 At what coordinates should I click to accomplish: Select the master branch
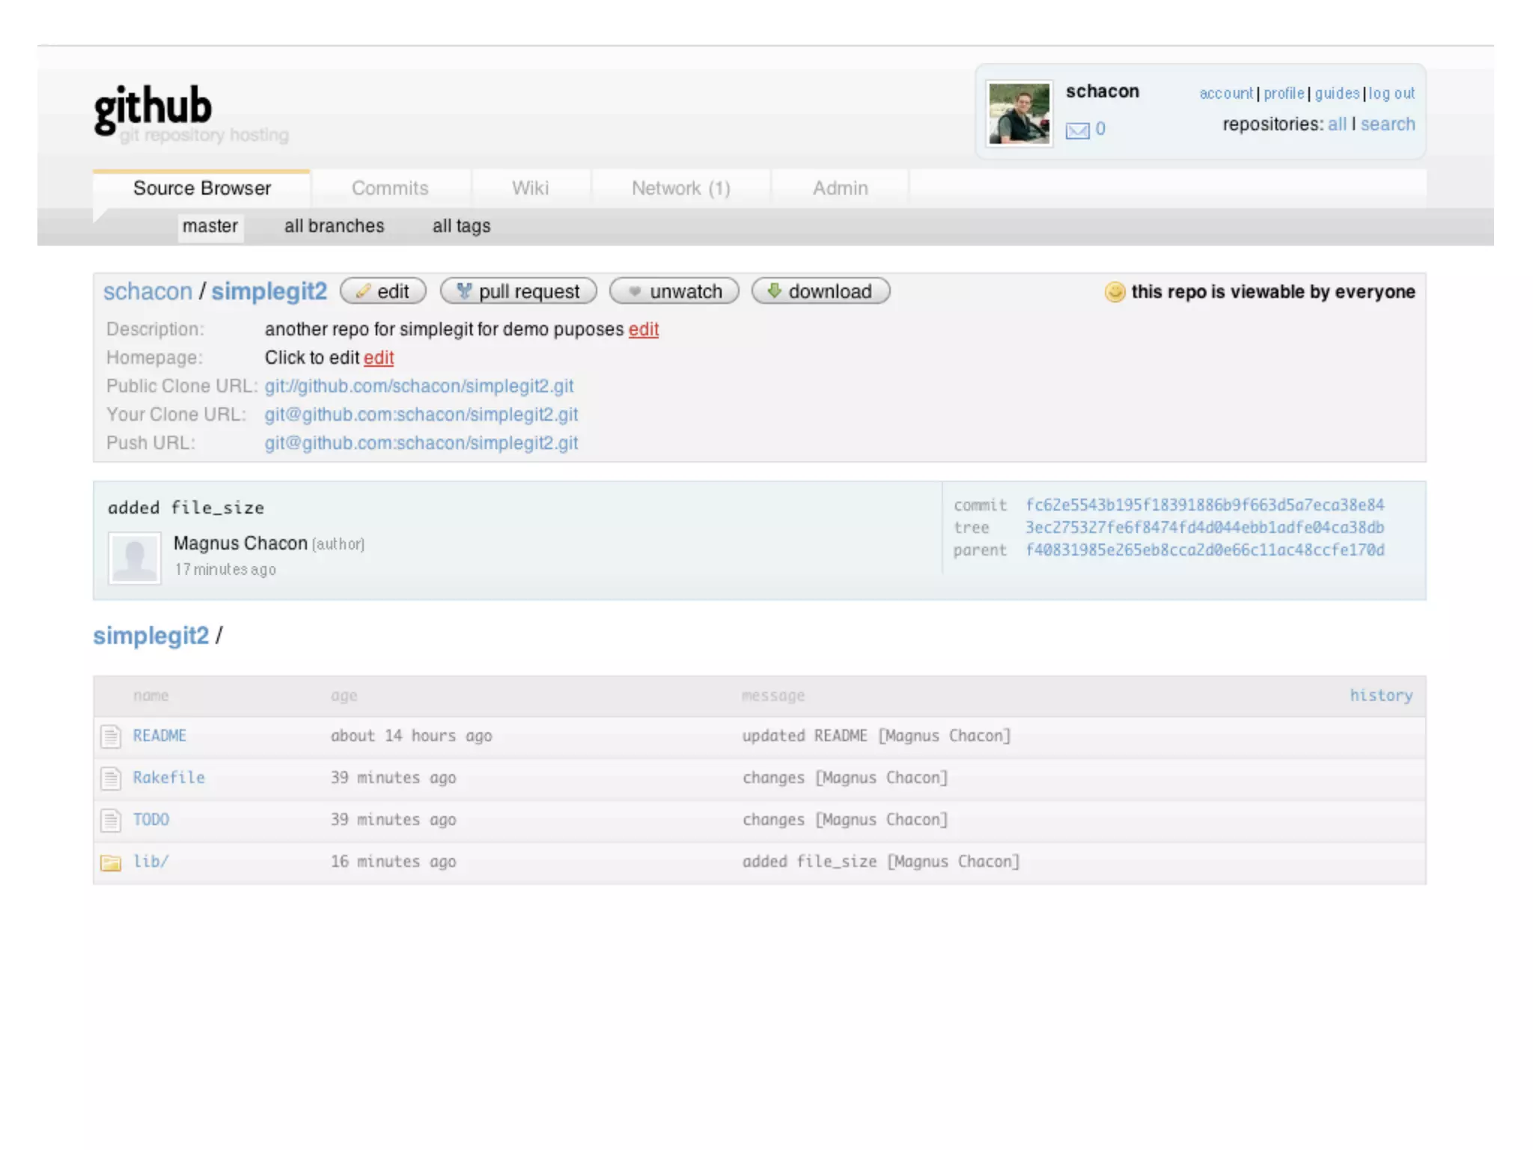pyautogui.click(x=210, y=226)
